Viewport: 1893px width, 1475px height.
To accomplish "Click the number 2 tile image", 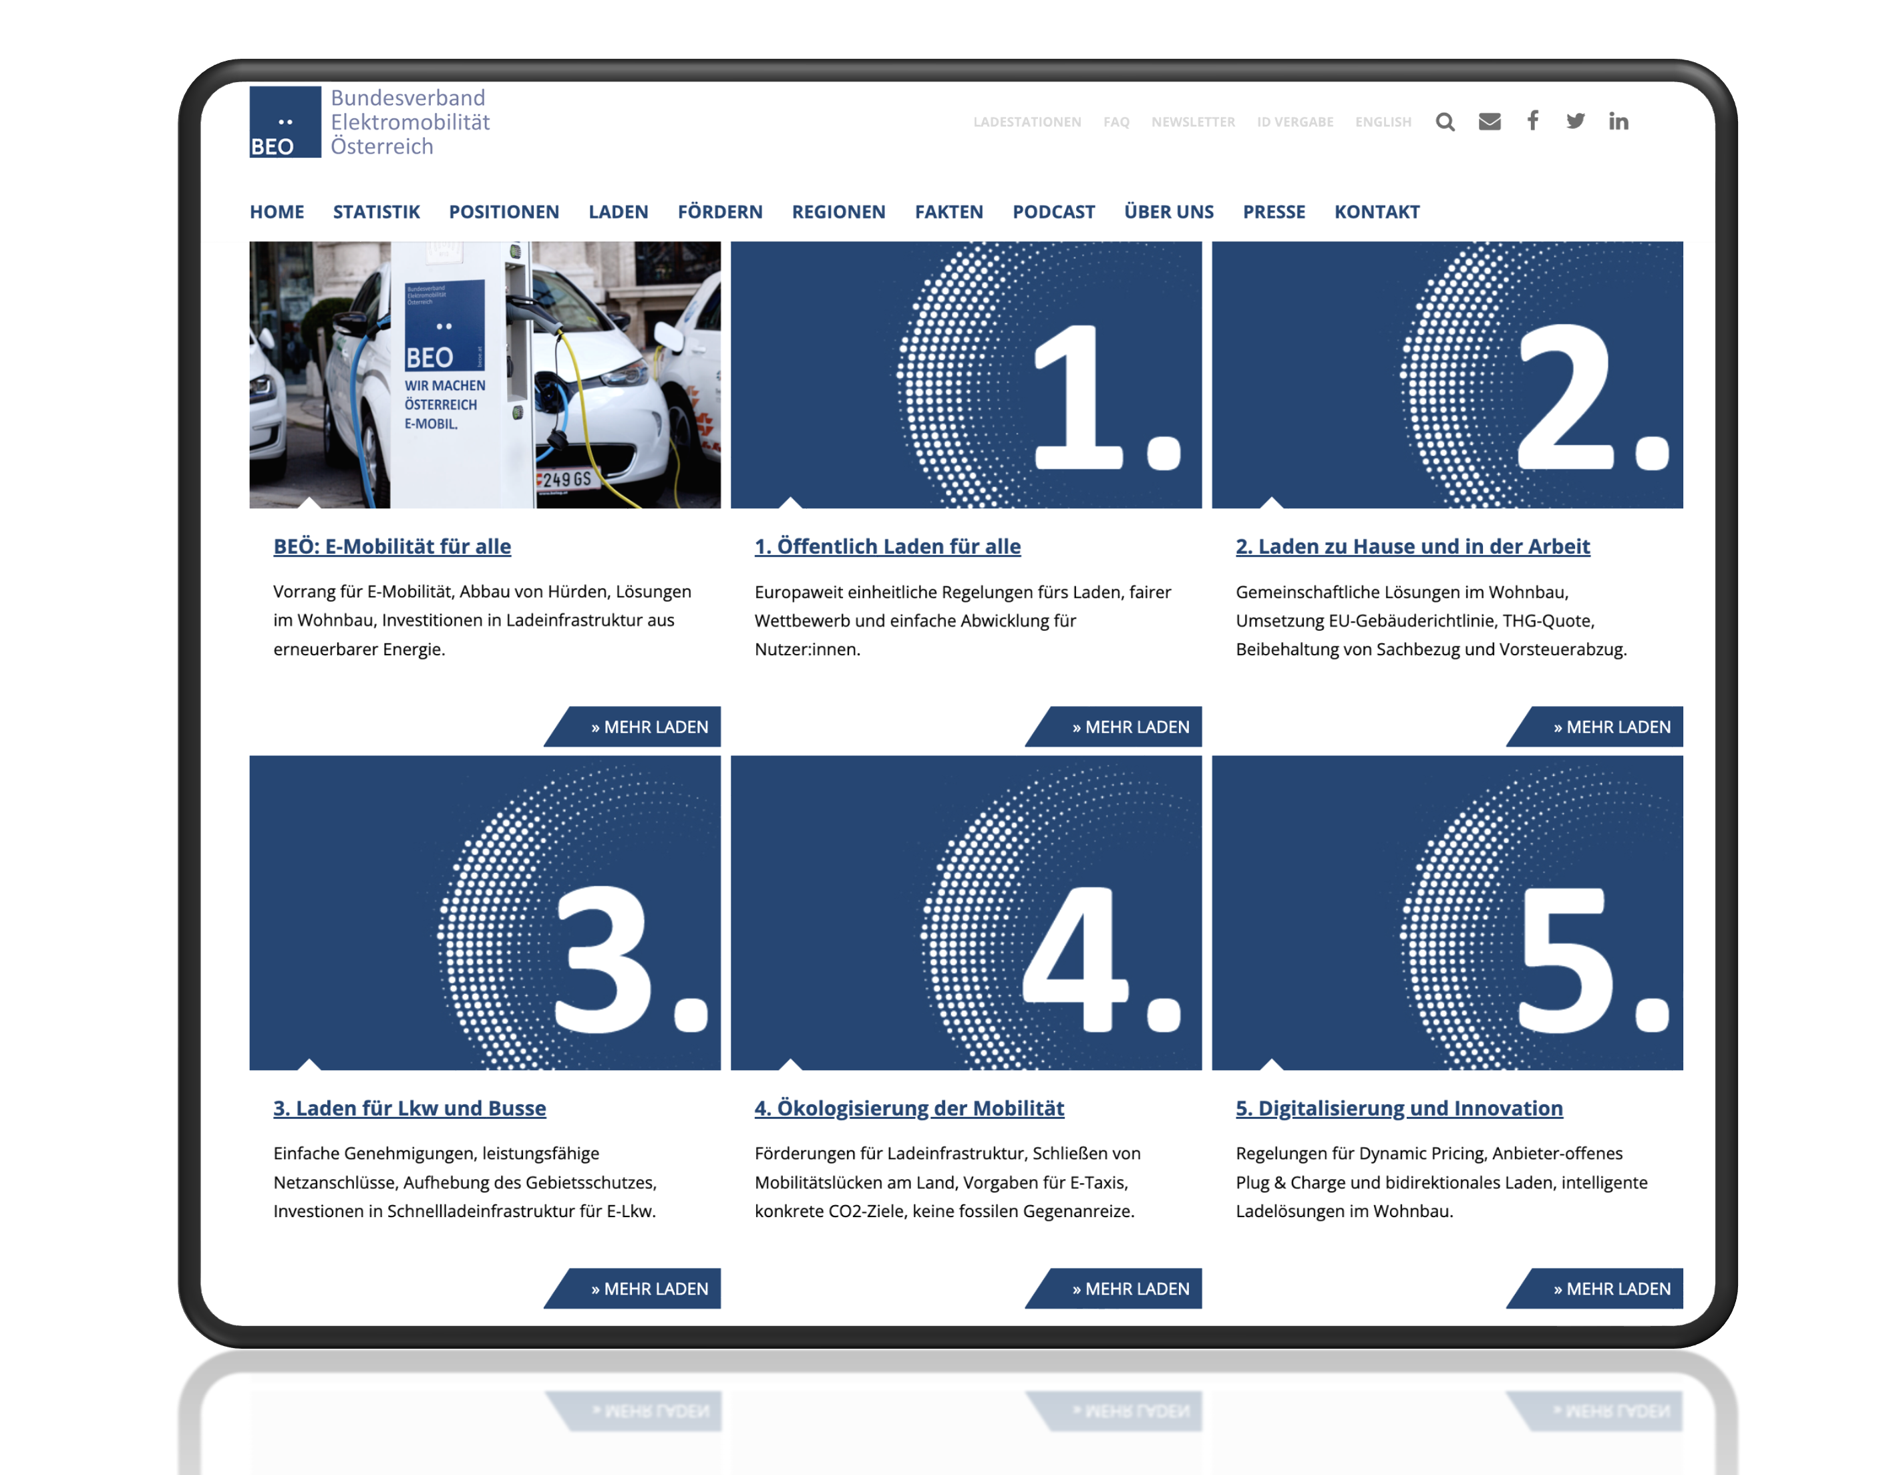I will 1447,374.
